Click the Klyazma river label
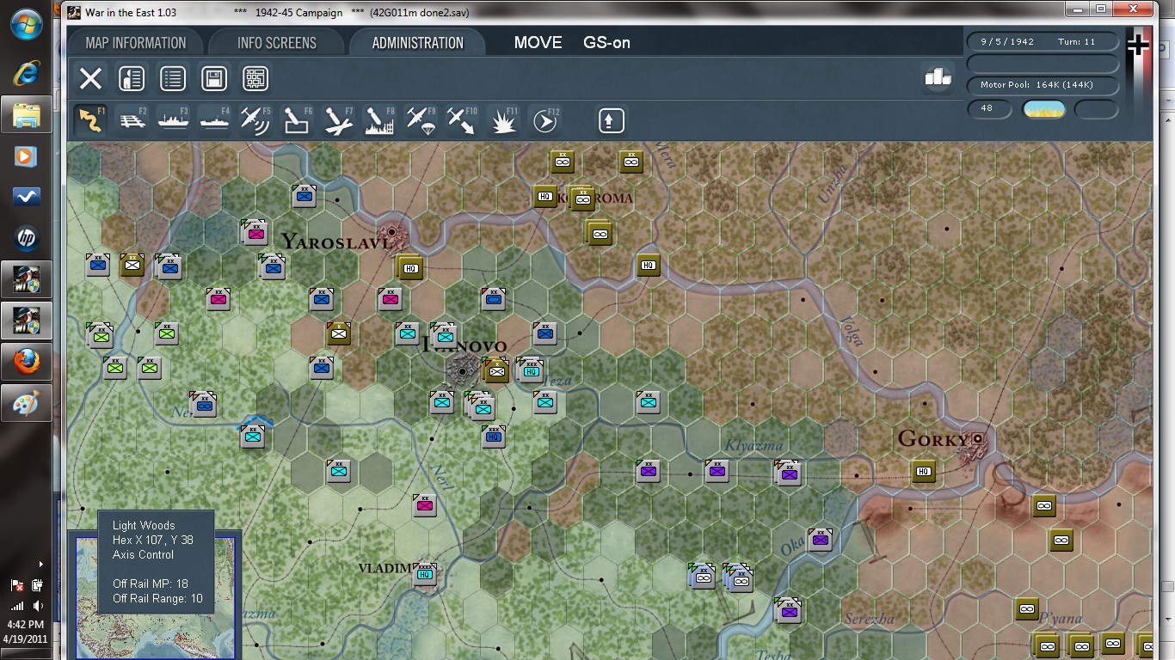 pos(754,445)
